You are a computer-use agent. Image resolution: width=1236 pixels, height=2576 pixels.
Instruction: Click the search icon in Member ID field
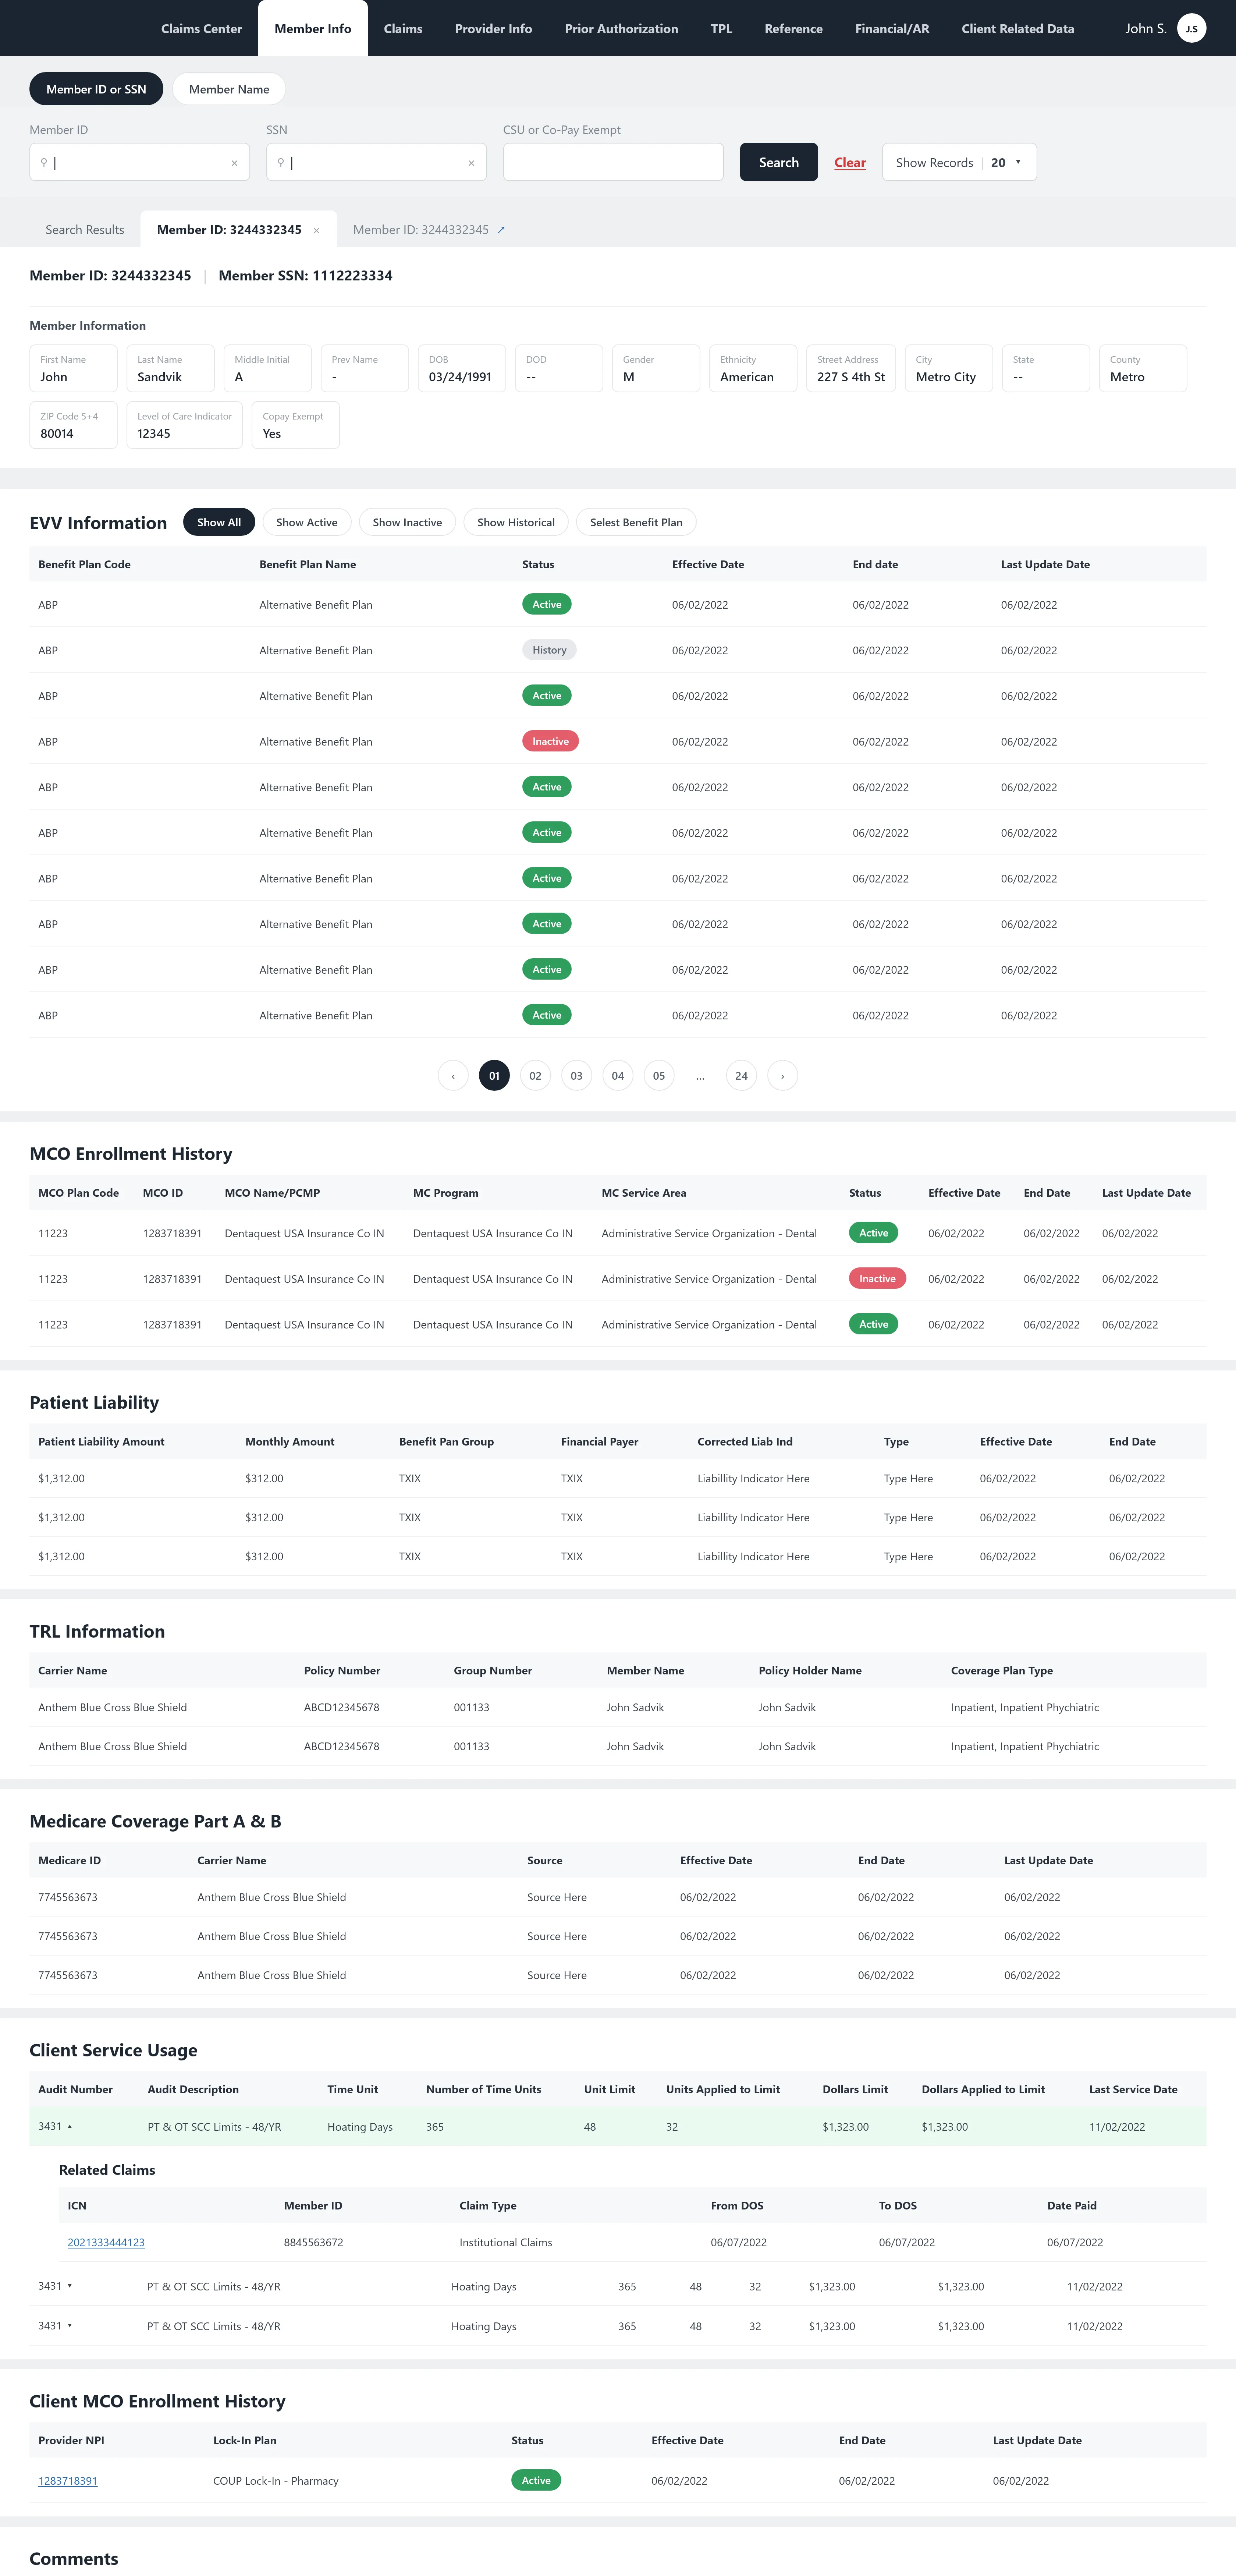click(x=44, y=162)
